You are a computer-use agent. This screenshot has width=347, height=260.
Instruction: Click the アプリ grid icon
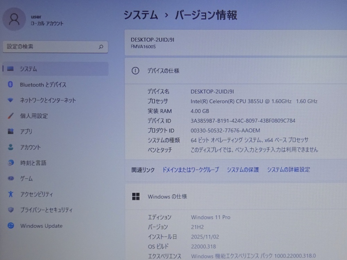[x=10, y=131]
